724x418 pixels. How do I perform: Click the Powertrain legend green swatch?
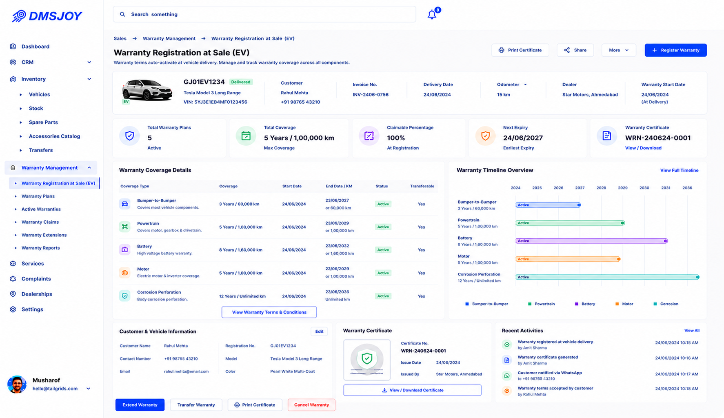(x=530, y=304)
